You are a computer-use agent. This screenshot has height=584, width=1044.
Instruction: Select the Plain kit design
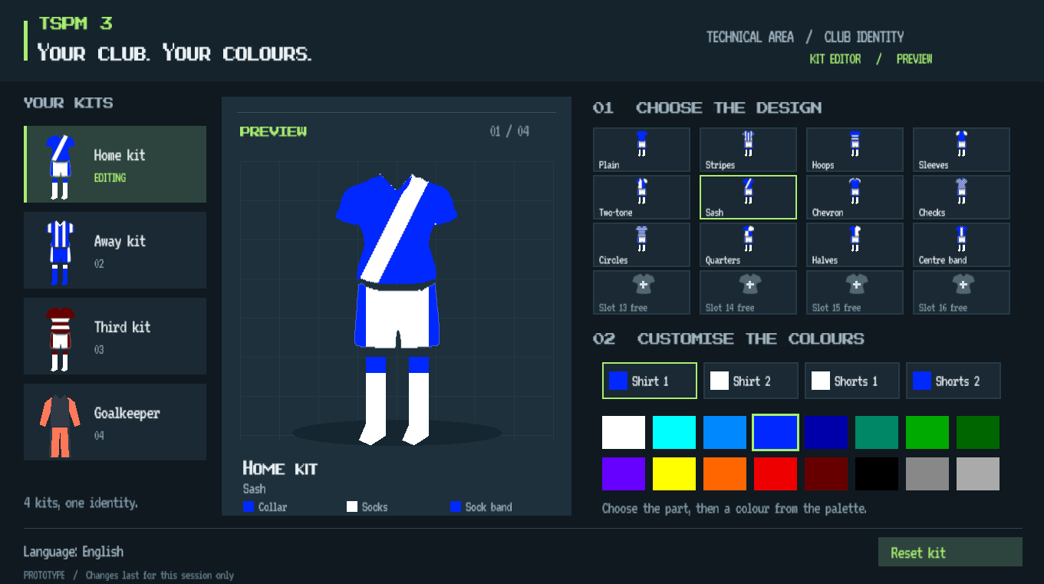click(641, 150)
